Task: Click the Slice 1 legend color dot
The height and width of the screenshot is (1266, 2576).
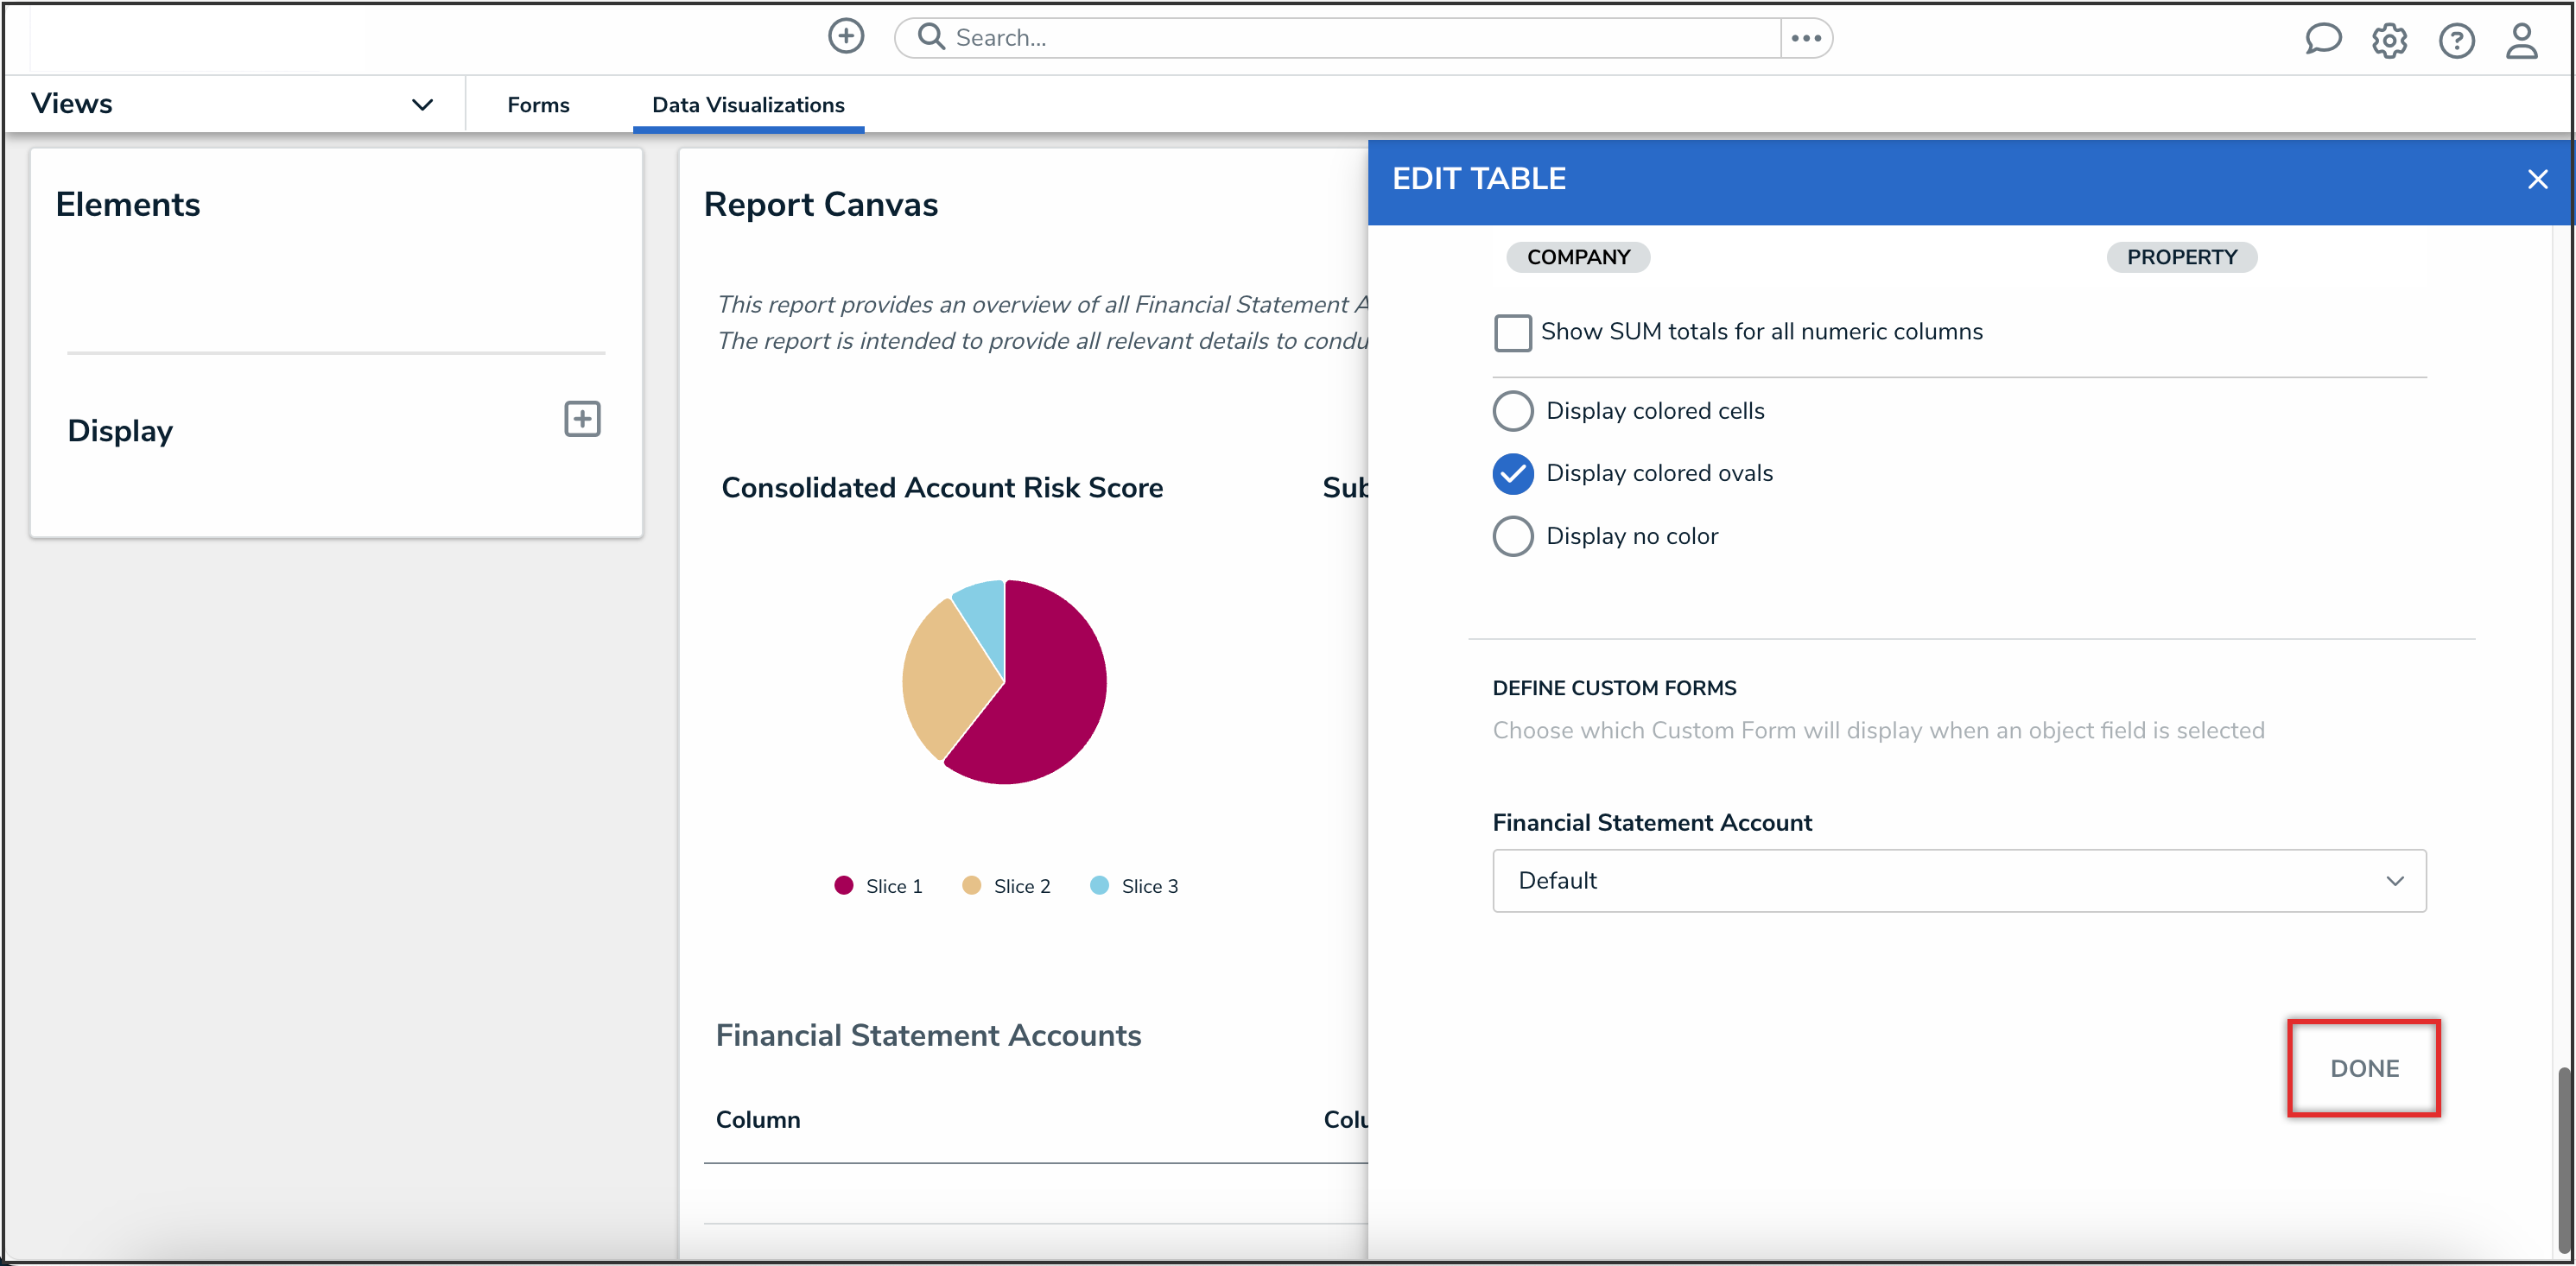Action: [x=843, y=885]
